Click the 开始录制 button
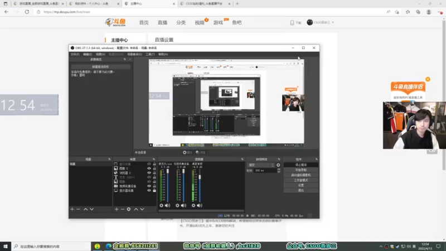Viewport: 446px width, 251px height. [x=301, y=170]
